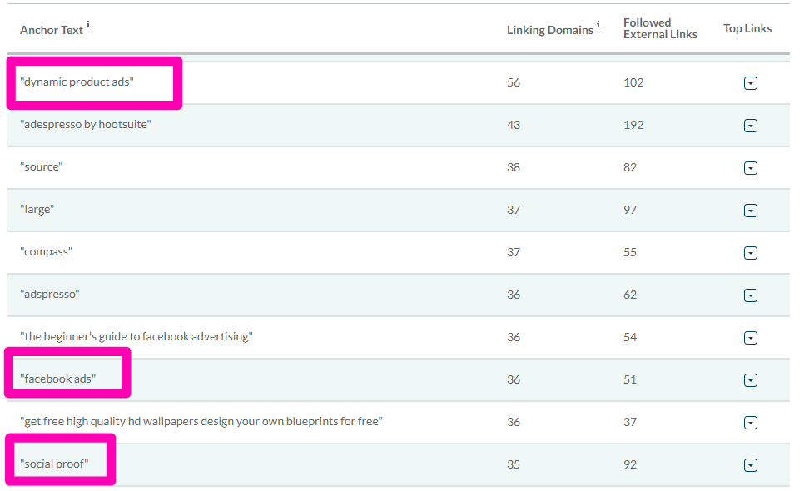Click linking domains value 35
Screen dimensions: 804x491
coord(514,465)
